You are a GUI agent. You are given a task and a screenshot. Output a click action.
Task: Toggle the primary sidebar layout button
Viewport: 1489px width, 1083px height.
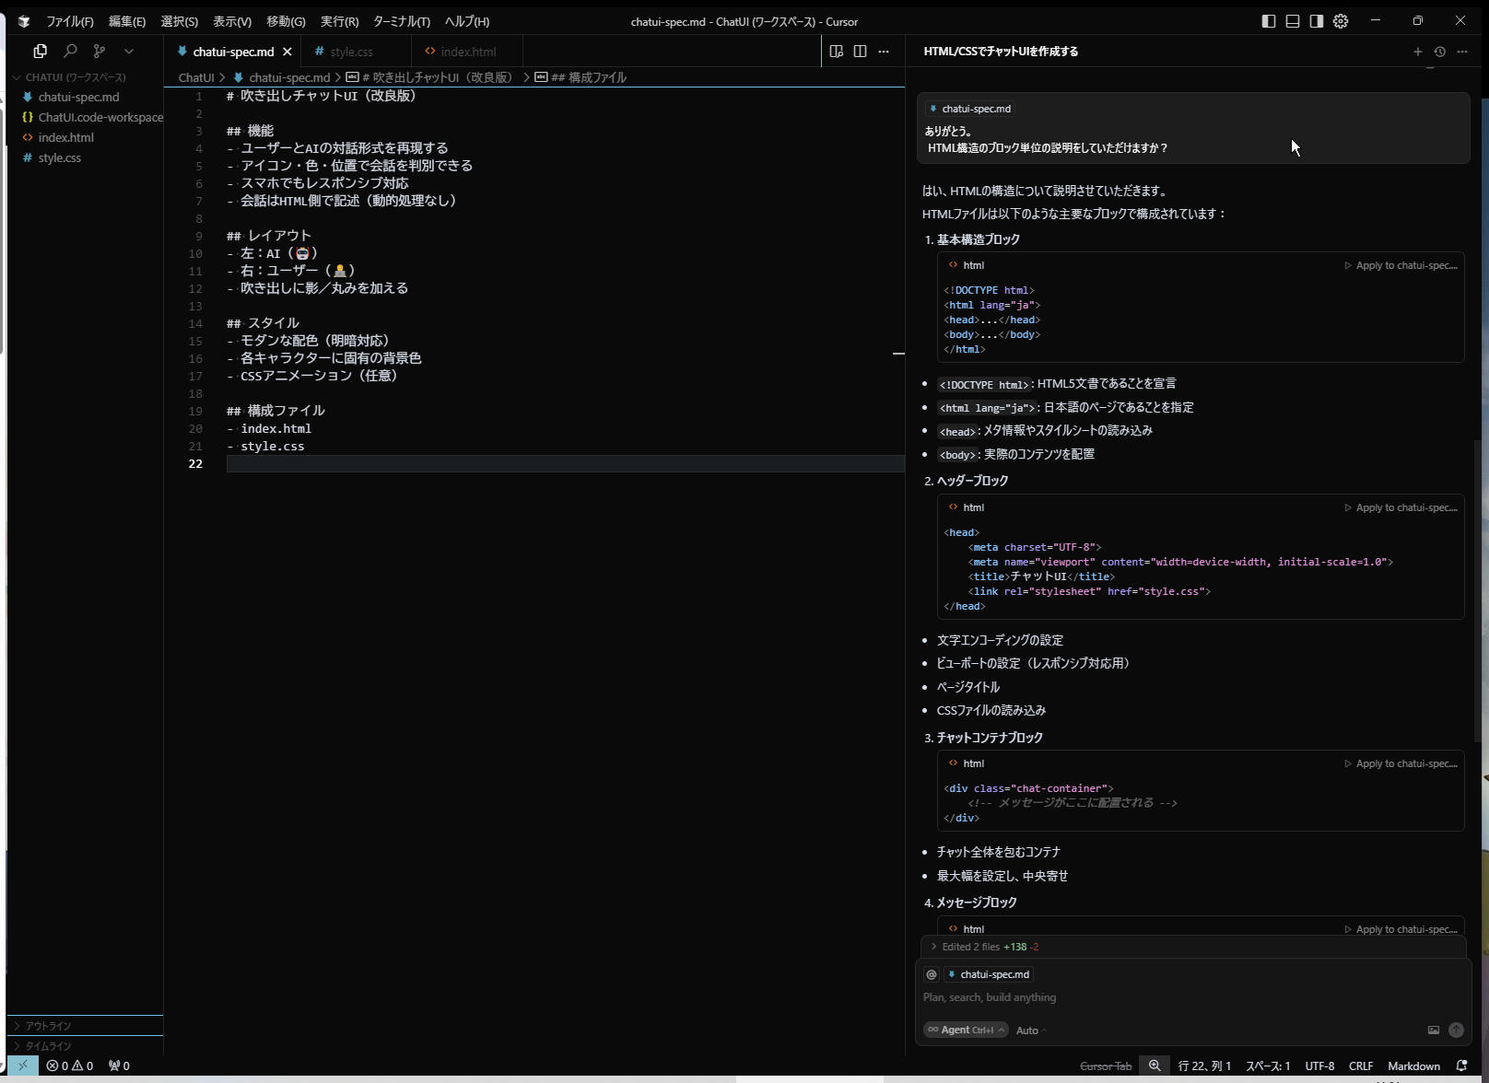click(1269, 21)
